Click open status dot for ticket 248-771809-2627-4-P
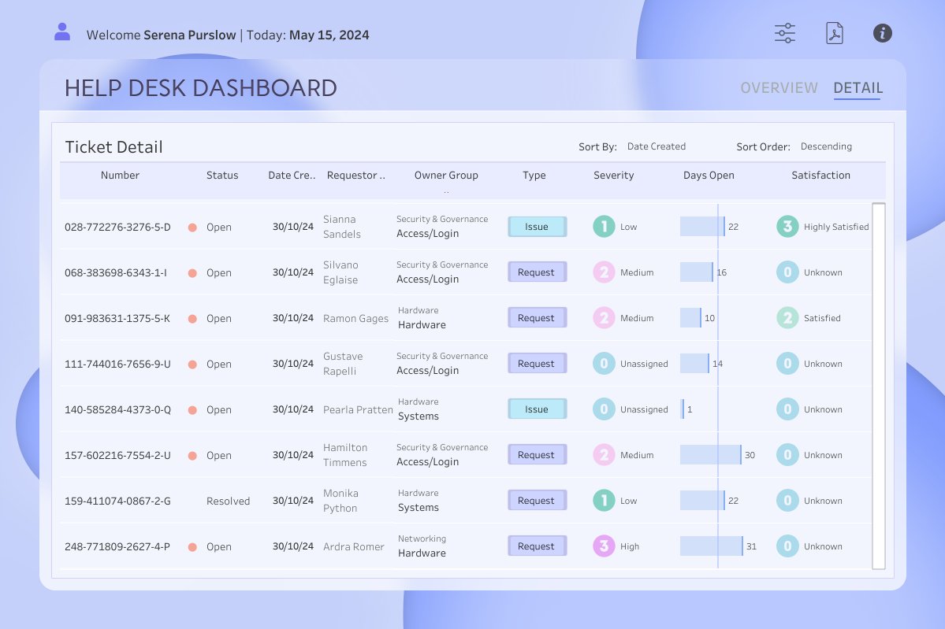 pyautogui.click(x=192, y=547)
